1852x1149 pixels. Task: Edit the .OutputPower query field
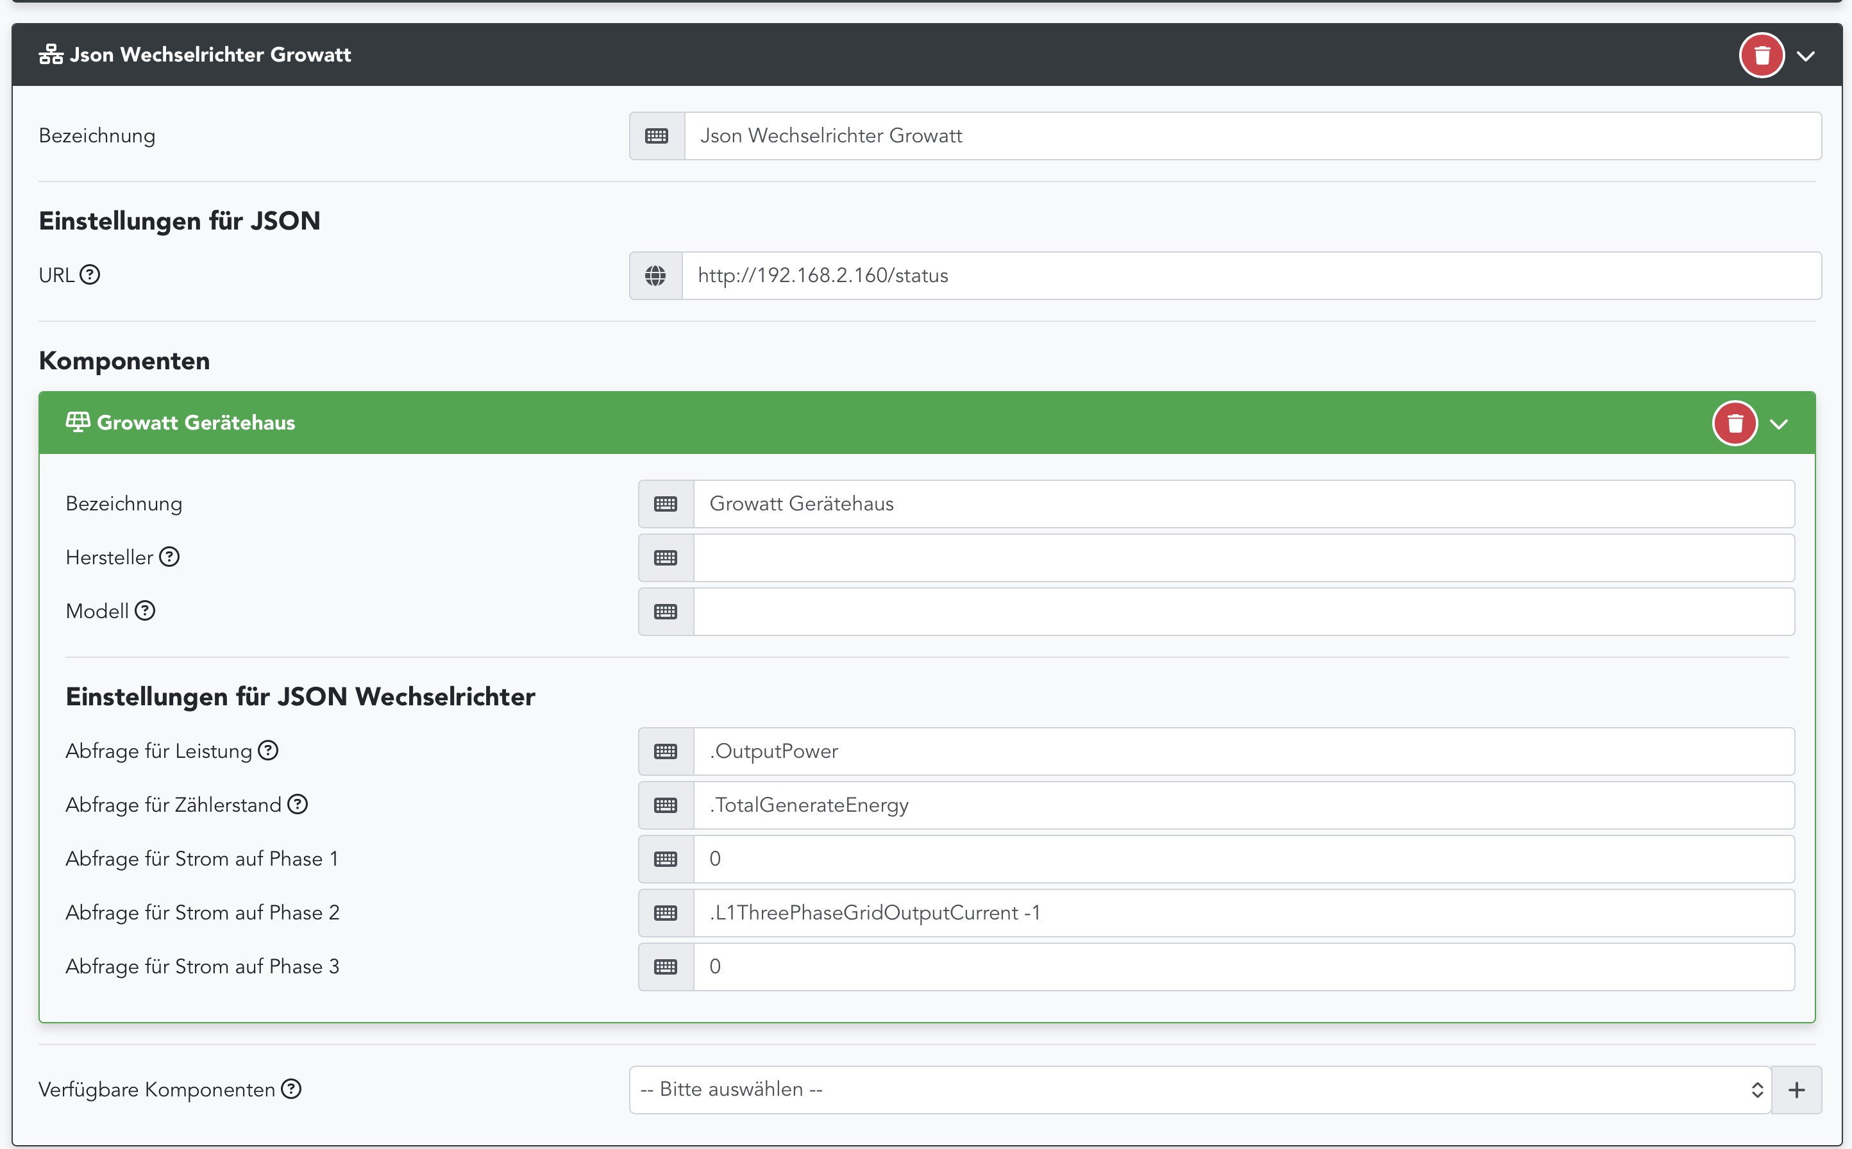click(1243, 751)
